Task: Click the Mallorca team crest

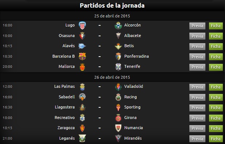Action: (x=83, y=67)
